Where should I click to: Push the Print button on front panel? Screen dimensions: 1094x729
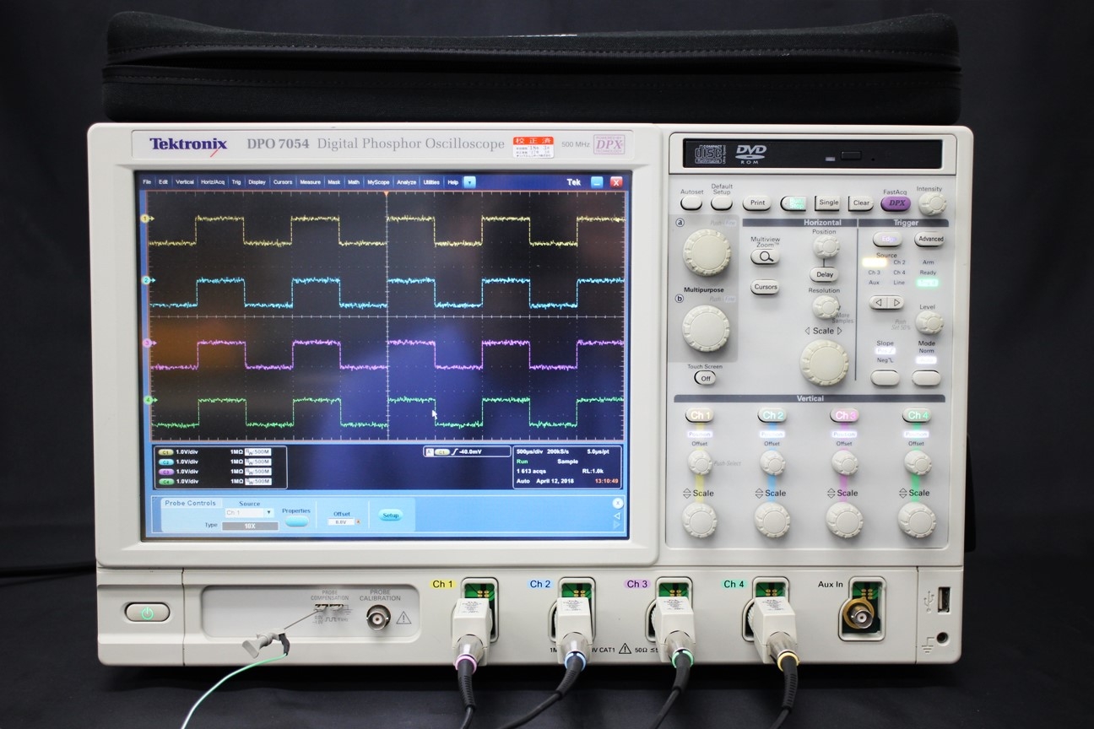tap(757, 203)
